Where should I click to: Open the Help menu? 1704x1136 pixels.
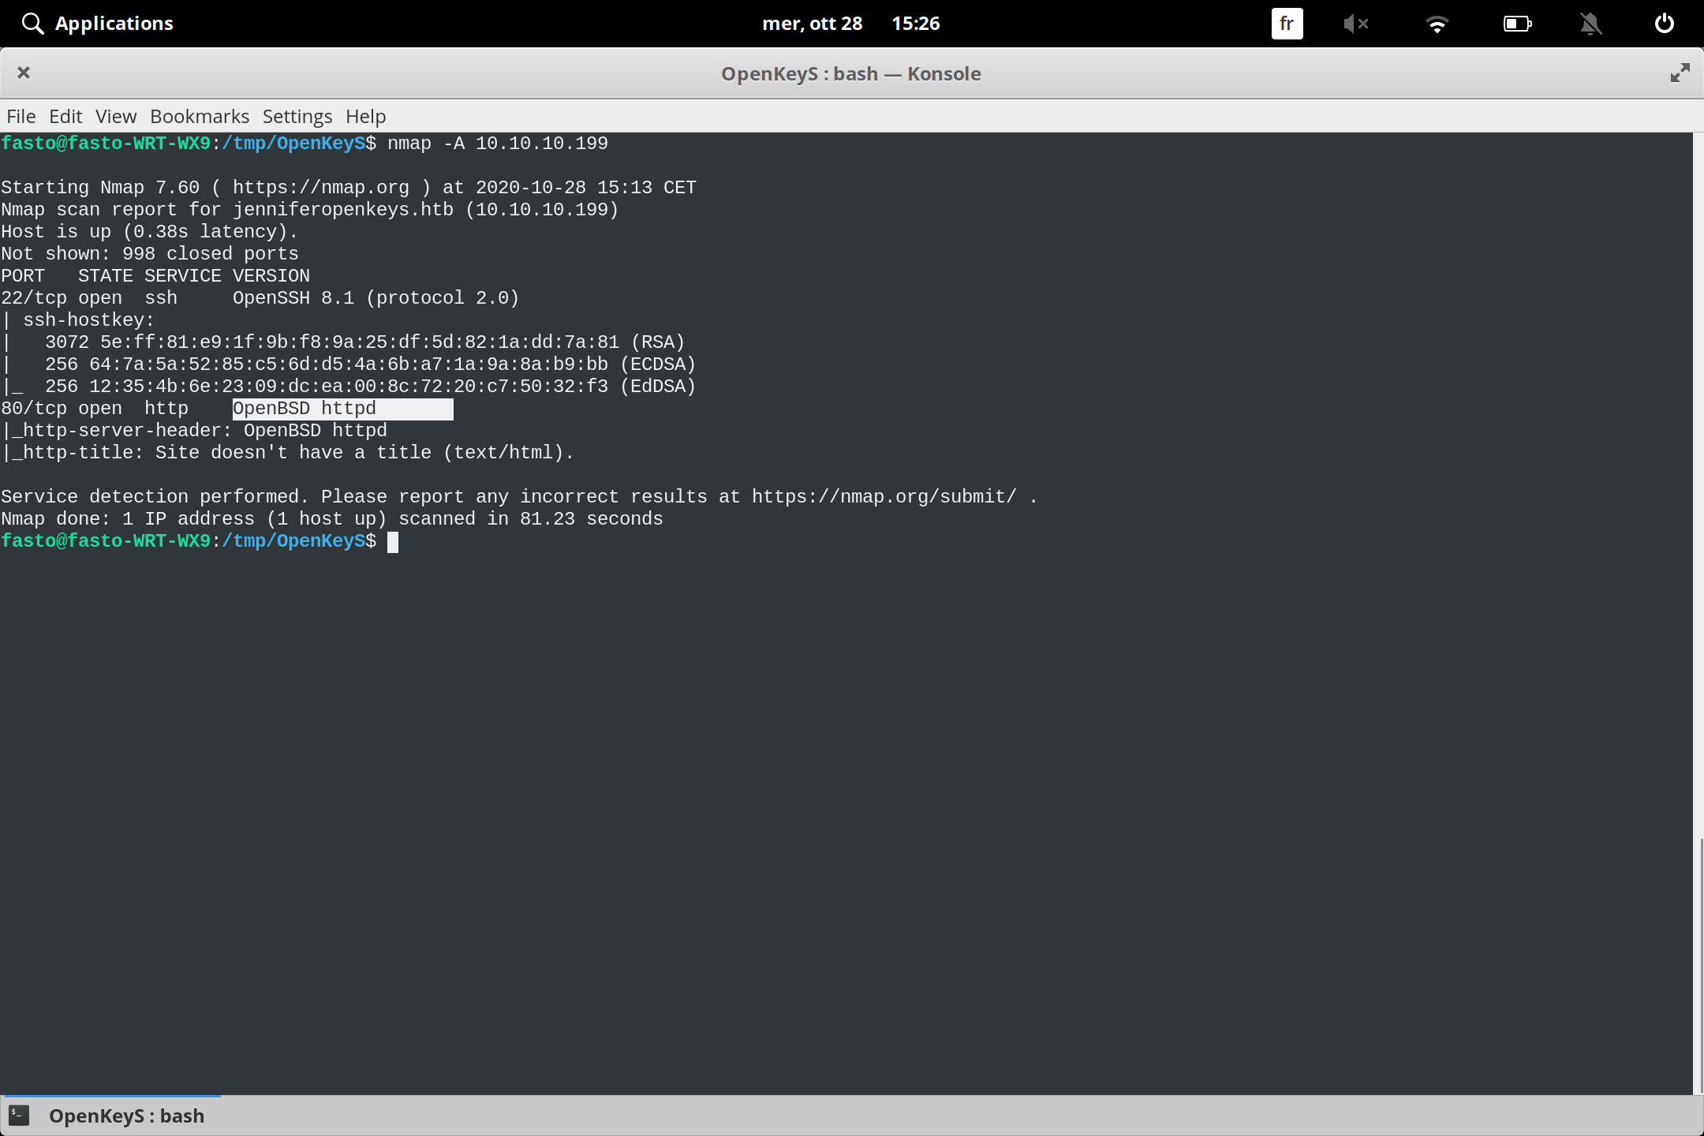(x=365, y=116)
